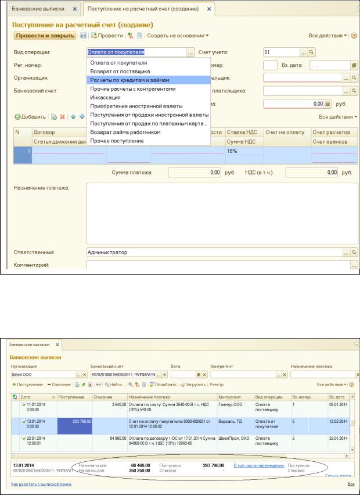
Task: Click help icon in Банковские выписки toolbar
Action: click(x=352, y=385)
